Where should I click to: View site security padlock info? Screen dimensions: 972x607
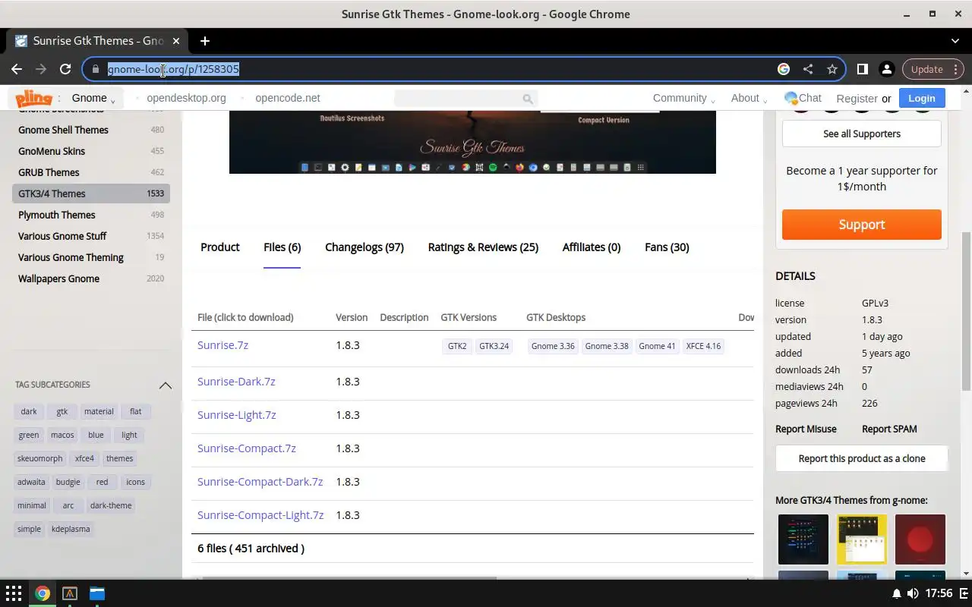pos(95,69)
